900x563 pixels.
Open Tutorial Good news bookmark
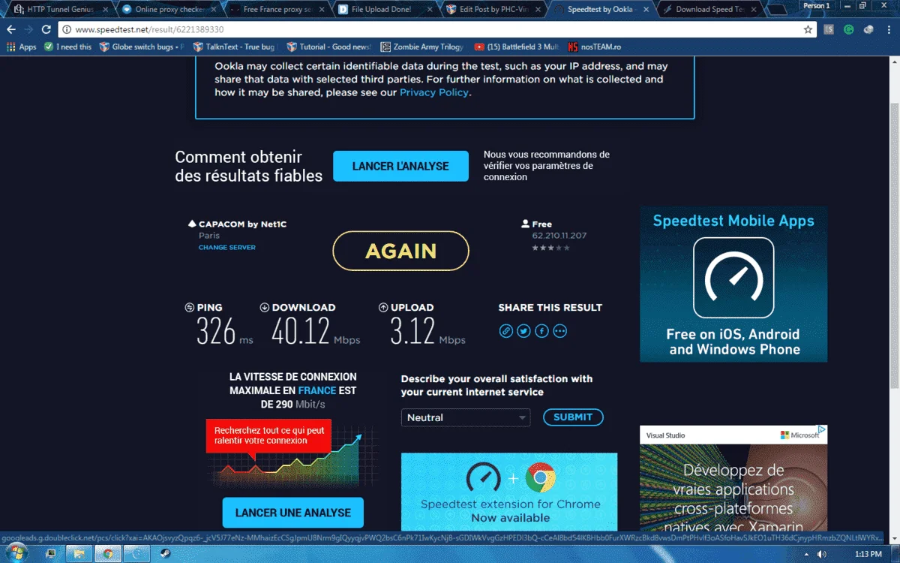(329, 47)
